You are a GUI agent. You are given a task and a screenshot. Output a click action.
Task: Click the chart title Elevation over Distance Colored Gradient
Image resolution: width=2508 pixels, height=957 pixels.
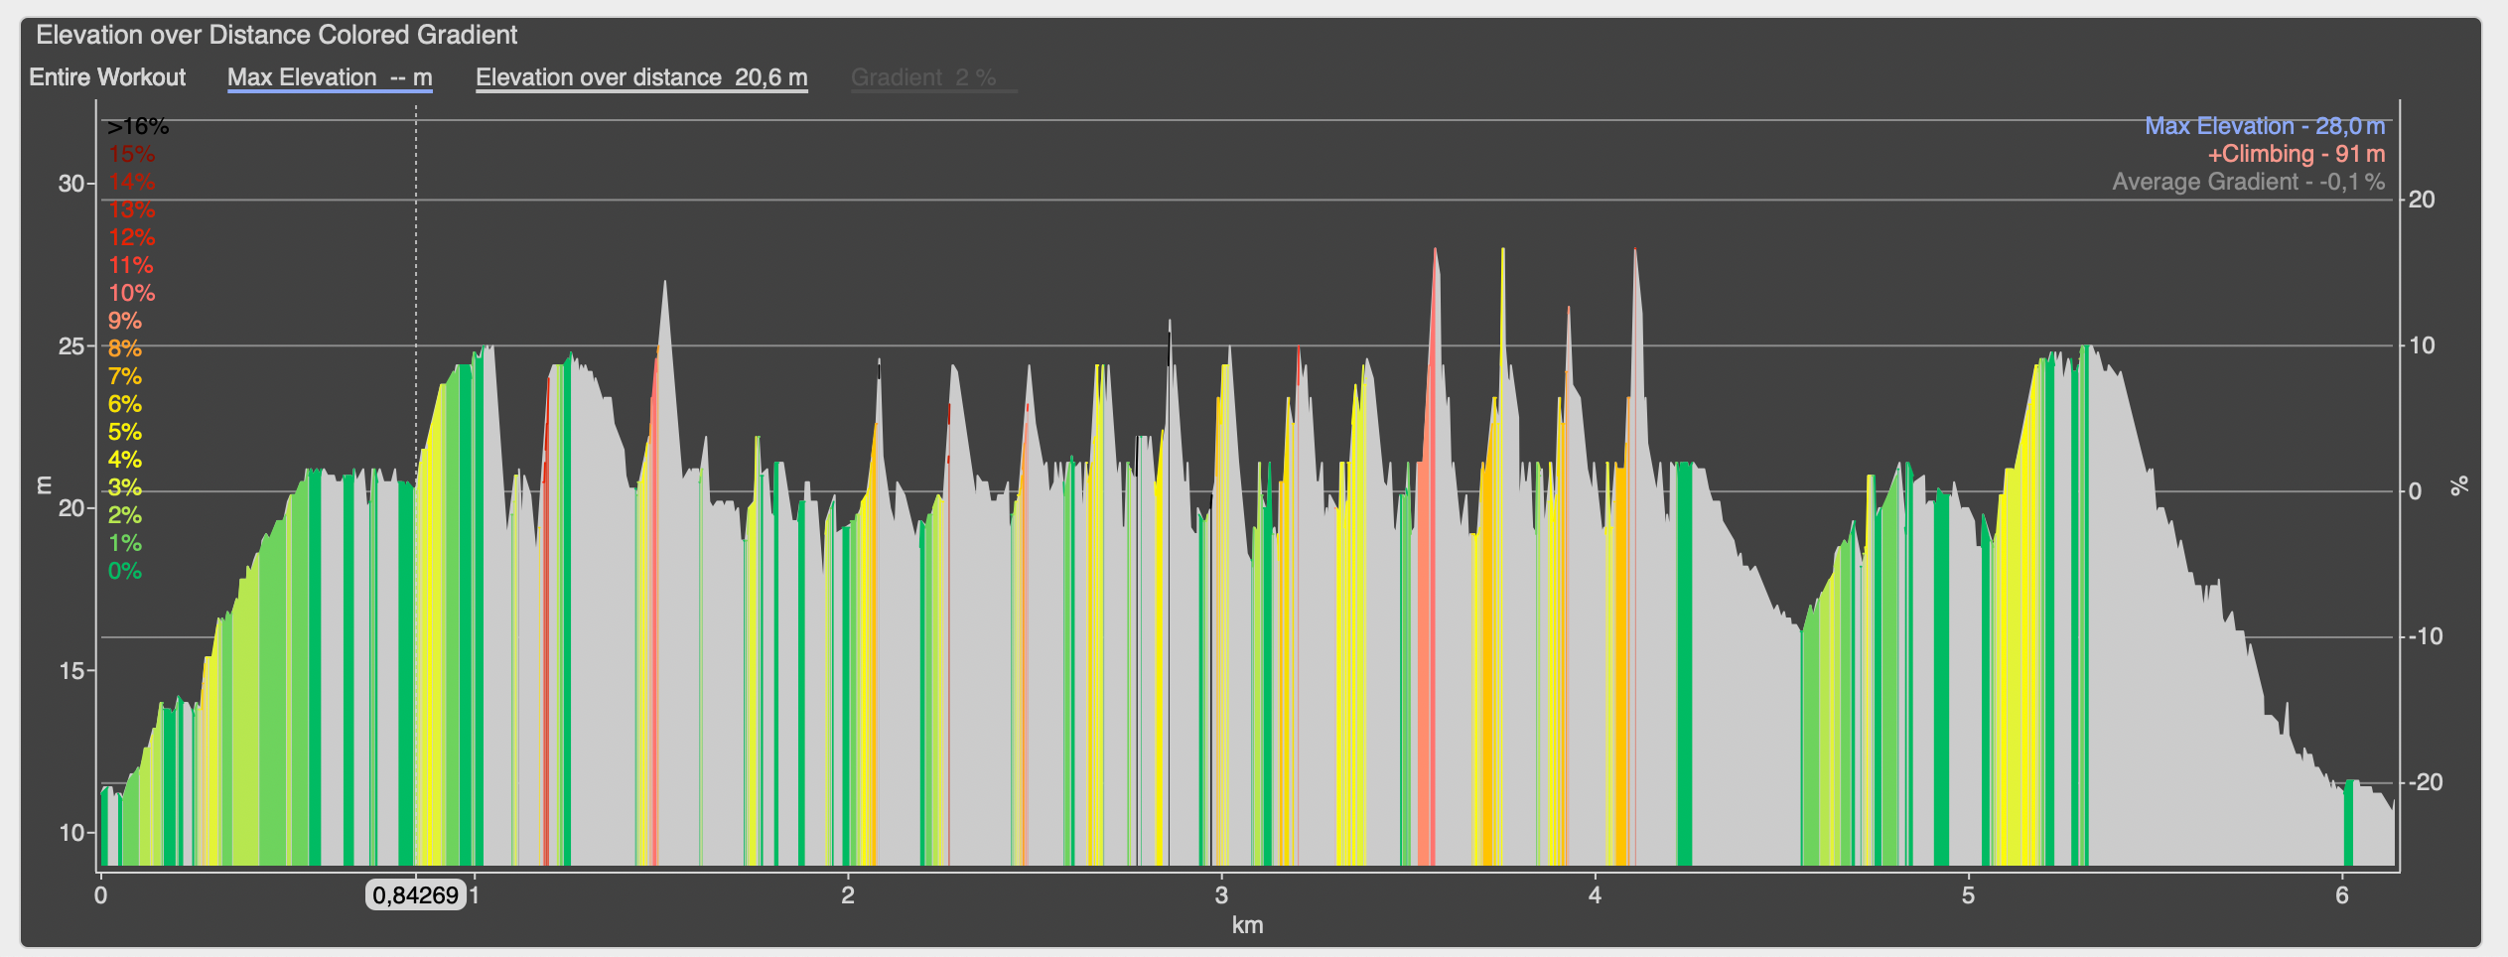277,35
